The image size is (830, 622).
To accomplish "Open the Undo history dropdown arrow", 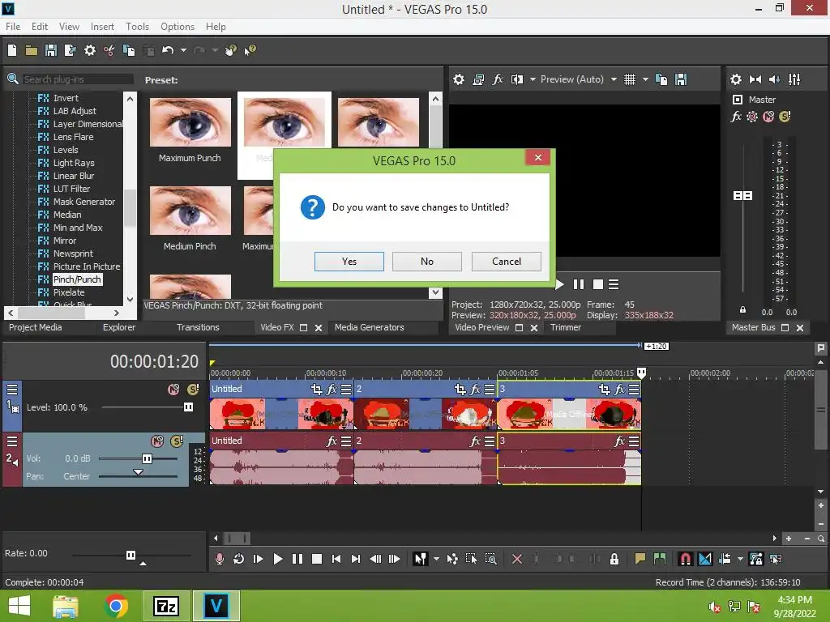I will click(x=183, y=50).
